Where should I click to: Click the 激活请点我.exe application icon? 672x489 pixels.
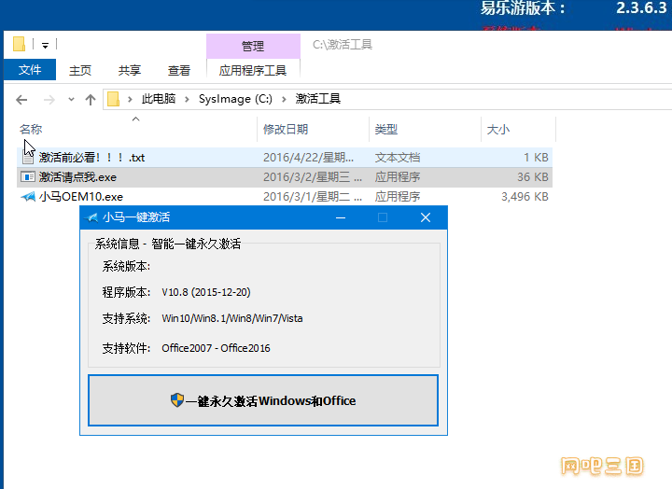click(28, 176)
